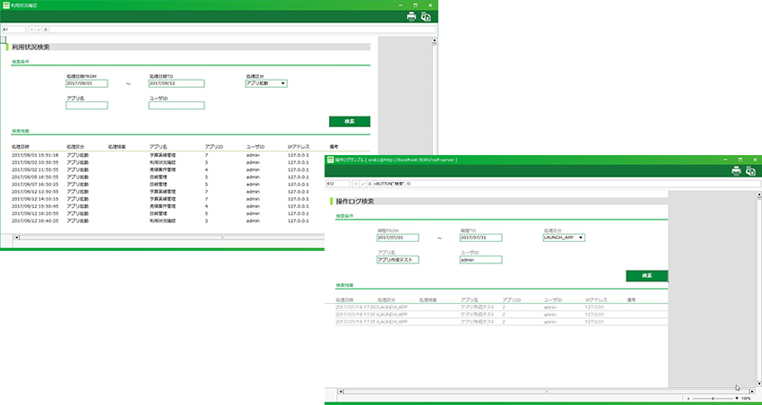The height and width of the screenshot is (405, 762).
Task: Click the 期間FROM field with 2017/07/01
Action: tap(397, 238)
